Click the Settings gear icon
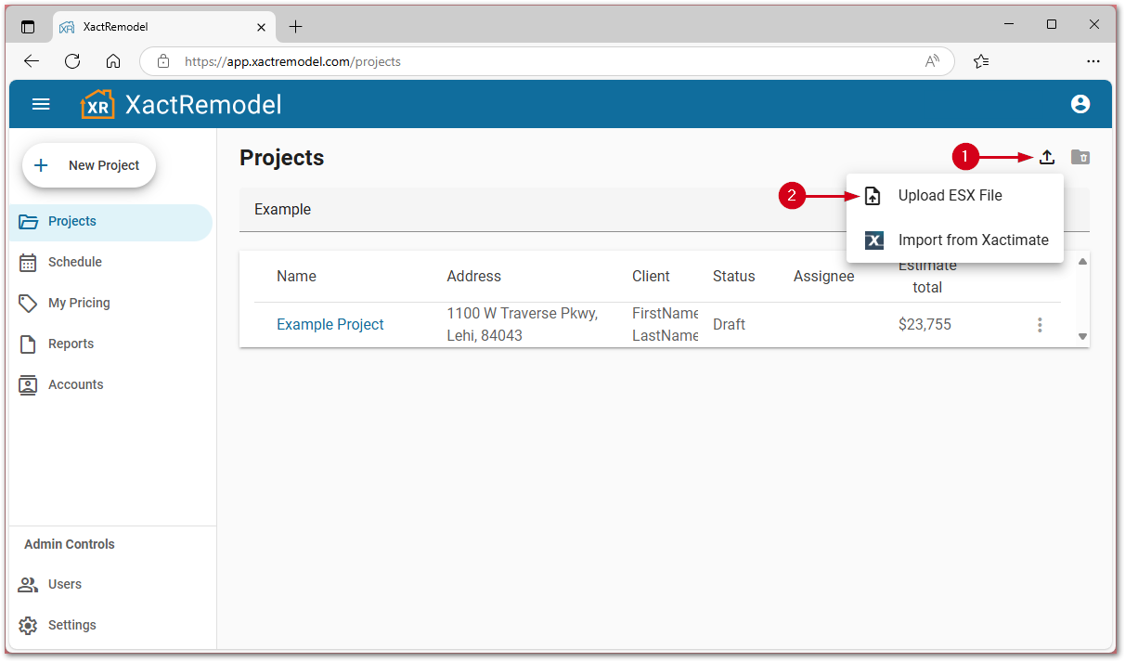Screen dimensions: 1125x662 29,626
